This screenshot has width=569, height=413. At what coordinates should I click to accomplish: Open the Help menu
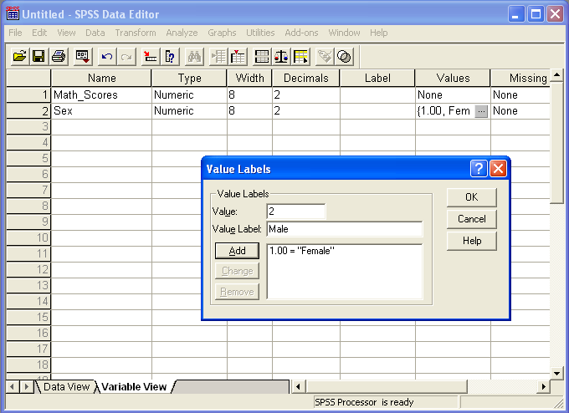click(x=378, y=33)
